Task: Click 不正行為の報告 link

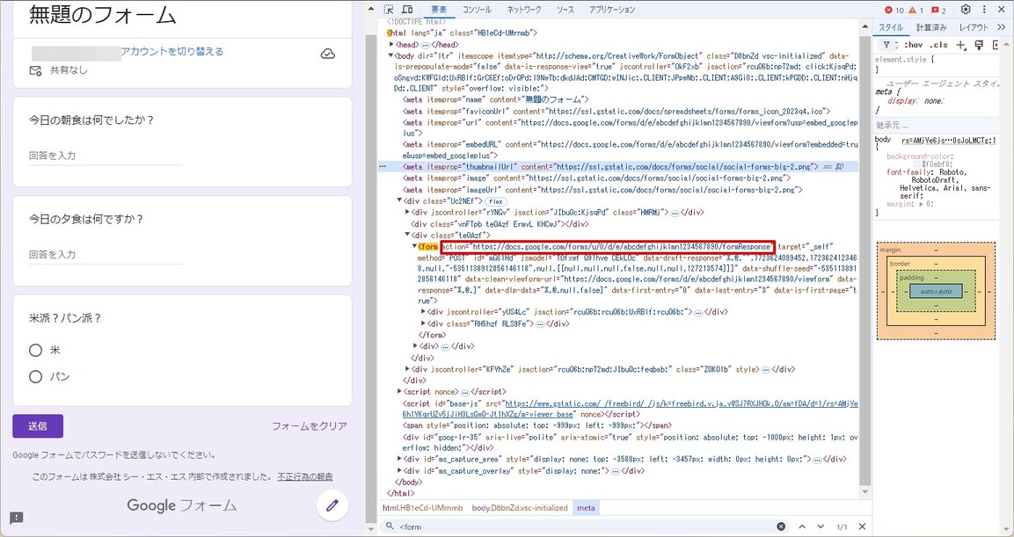Action: click(305, 477)
